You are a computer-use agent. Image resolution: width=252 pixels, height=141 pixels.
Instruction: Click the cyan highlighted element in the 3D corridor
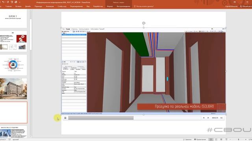167,79
